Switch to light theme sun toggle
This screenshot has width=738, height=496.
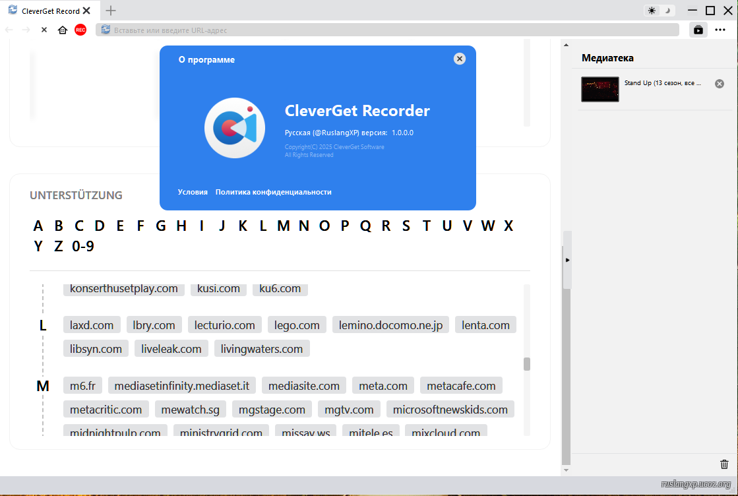coord(652,11)
